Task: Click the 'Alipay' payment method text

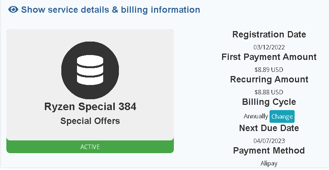Action: [269, 163]
